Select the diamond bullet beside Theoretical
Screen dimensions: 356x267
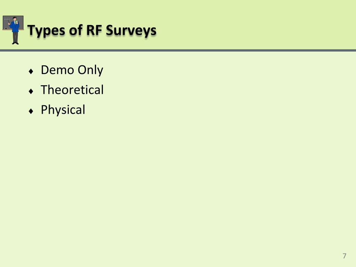[x=31, y=91]
